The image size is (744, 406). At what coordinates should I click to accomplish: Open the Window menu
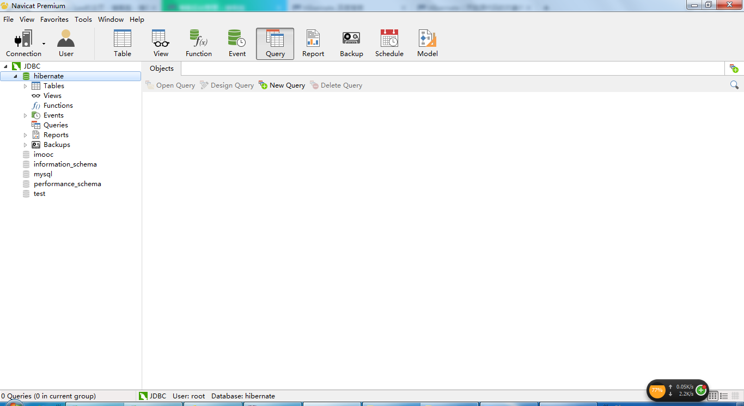tap(111, 19)
